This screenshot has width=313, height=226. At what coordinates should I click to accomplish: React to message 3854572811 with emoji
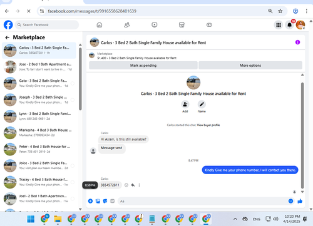click(x=126, y=185)
